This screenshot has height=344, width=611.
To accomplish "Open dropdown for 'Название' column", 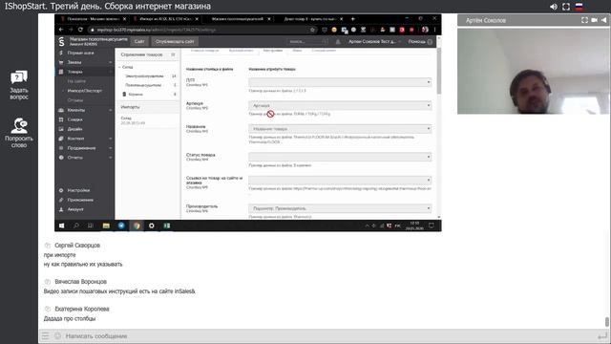I will [x=340, y=129].
